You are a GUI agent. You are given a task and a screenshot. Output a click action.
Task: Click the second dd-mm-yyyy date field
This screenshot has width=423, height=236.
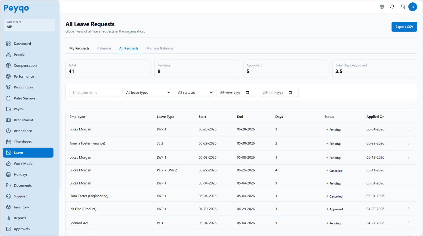click(x=279, y=92)
